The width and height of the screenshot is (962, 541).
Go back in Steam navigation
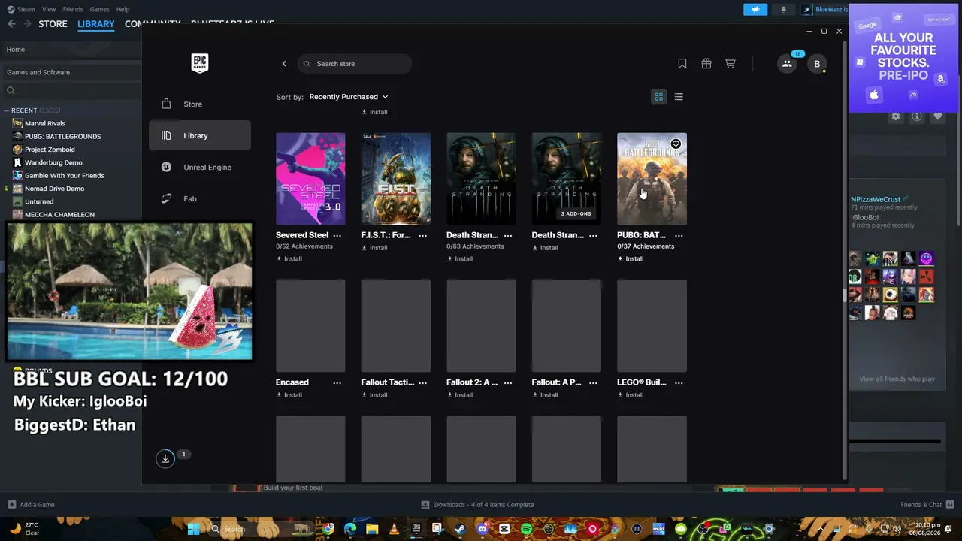pos(11,24)
